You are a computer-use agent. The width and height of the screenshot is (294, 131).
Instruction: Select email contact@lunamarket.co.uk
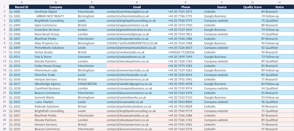(137, 102)
